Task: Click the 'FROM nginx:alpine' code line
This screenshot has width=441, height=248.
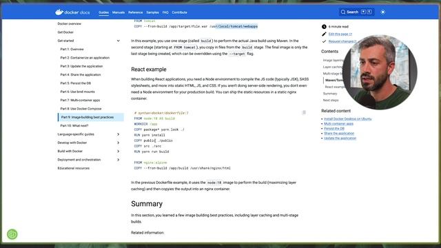Action: point(150,163)
